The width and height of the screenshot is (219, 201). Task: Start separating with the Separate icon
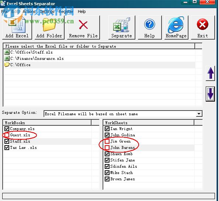click(122, 25)
